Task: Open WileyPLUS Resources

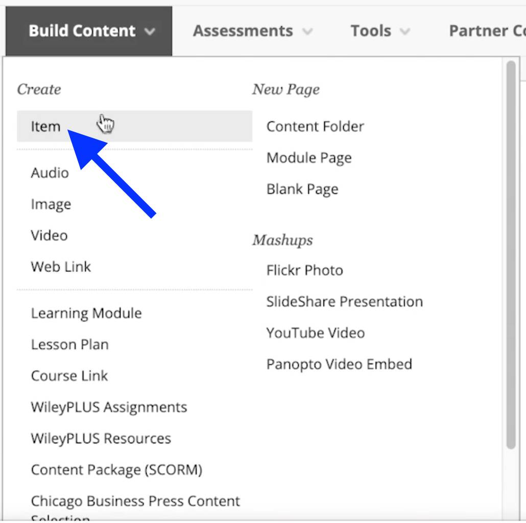Action: [x=101, y=438]
